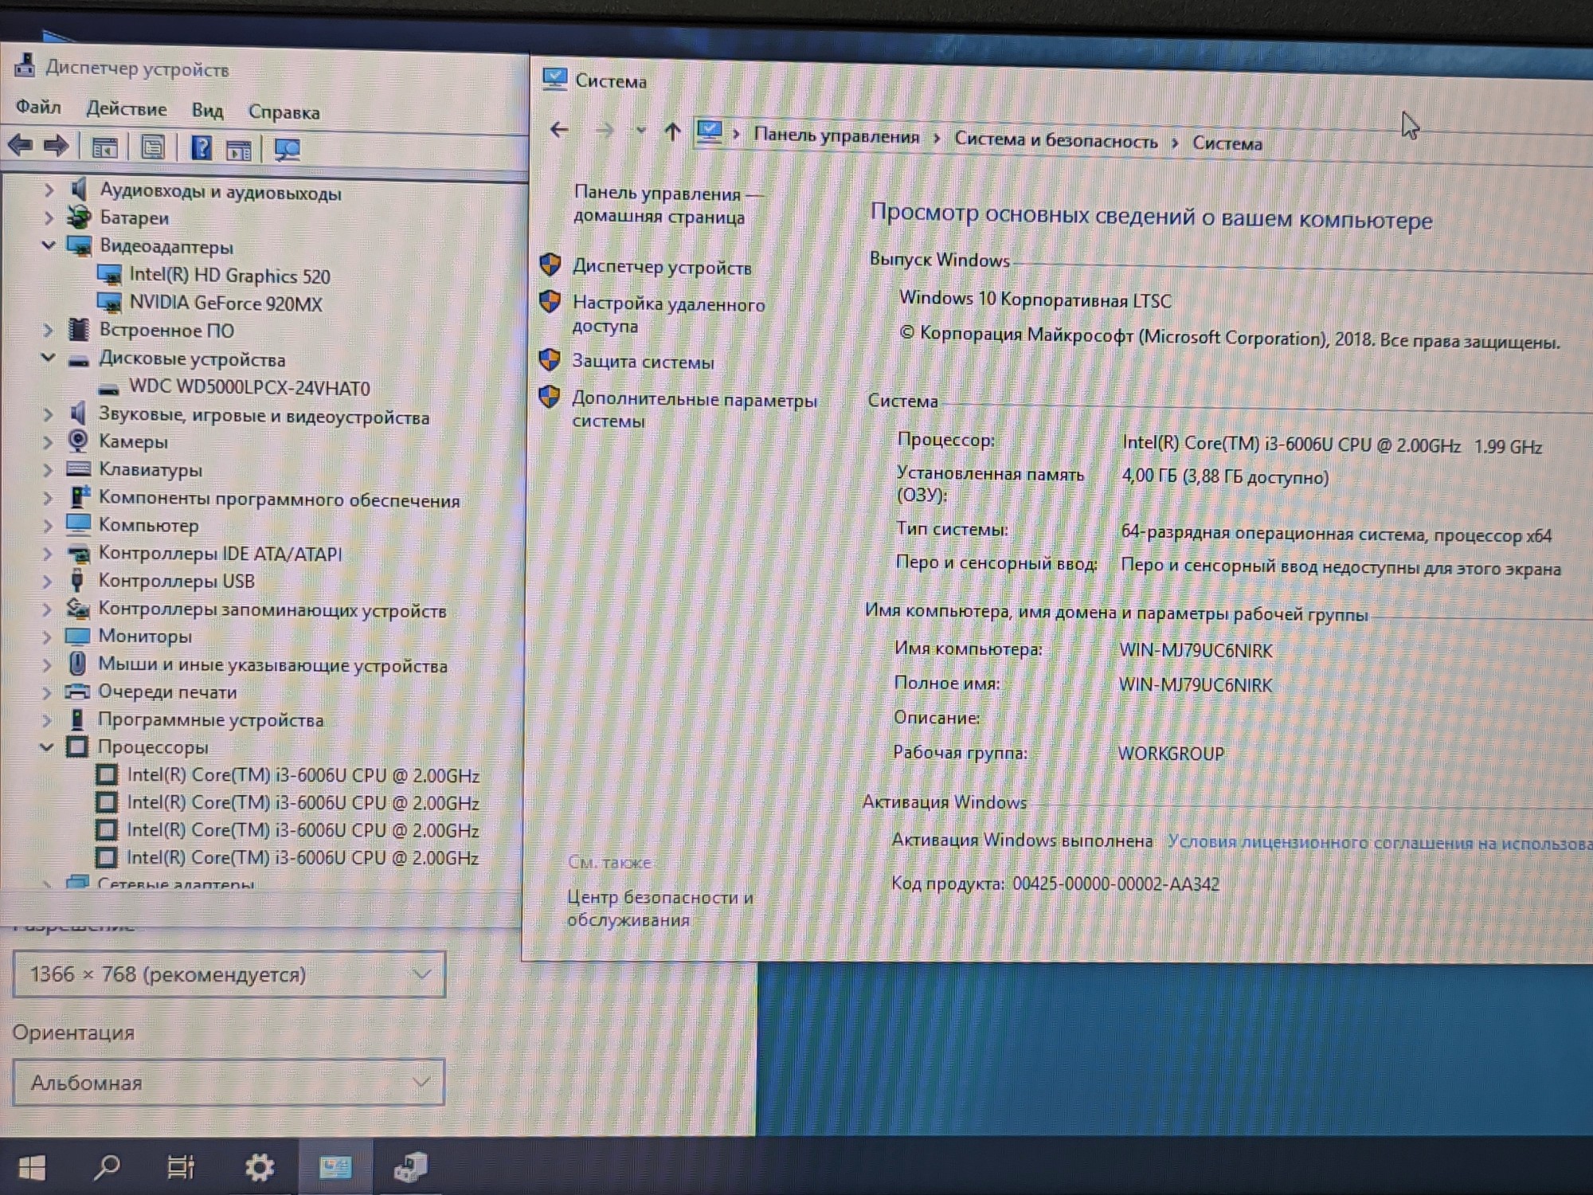1593x1195 pixels.
Task: Open taskbar search magnifier
Action: click(x=106, y=1168)
